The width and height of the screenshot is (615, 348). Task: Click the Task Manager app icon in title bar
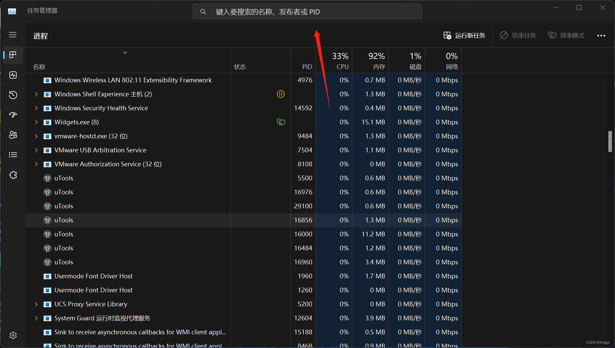(x=12, y=11)
